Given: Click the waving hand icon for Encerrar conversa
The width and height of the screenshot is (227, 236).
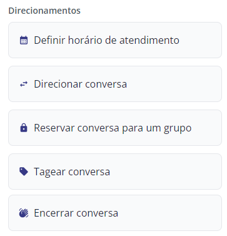Looking at the screenshot, I should 24,213.
